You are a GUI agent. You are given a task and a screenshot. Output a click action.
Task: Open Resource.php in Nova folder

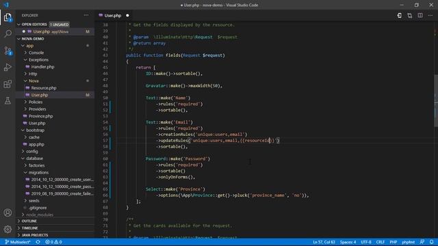(55, 88)
